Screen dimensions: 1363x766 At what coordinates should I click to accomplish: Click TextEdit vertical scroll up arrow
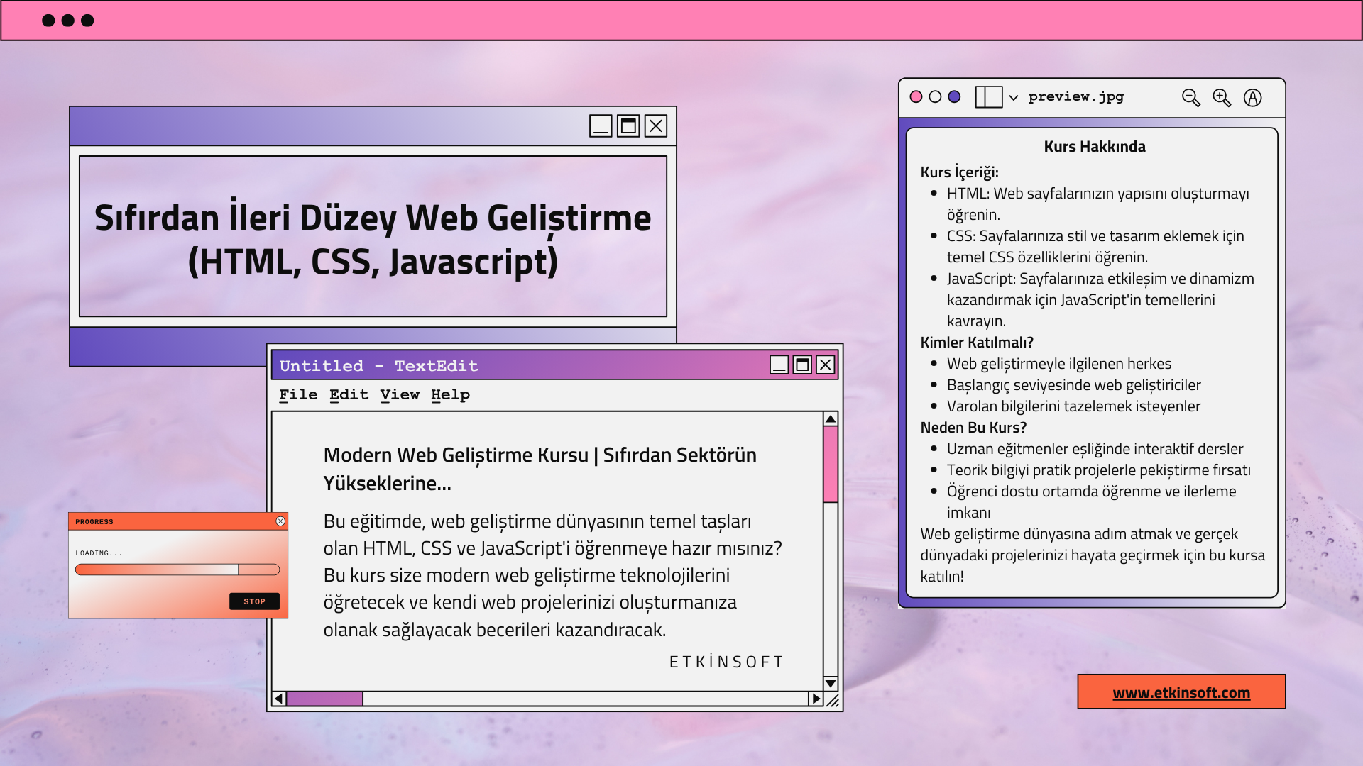coord(831,419)
